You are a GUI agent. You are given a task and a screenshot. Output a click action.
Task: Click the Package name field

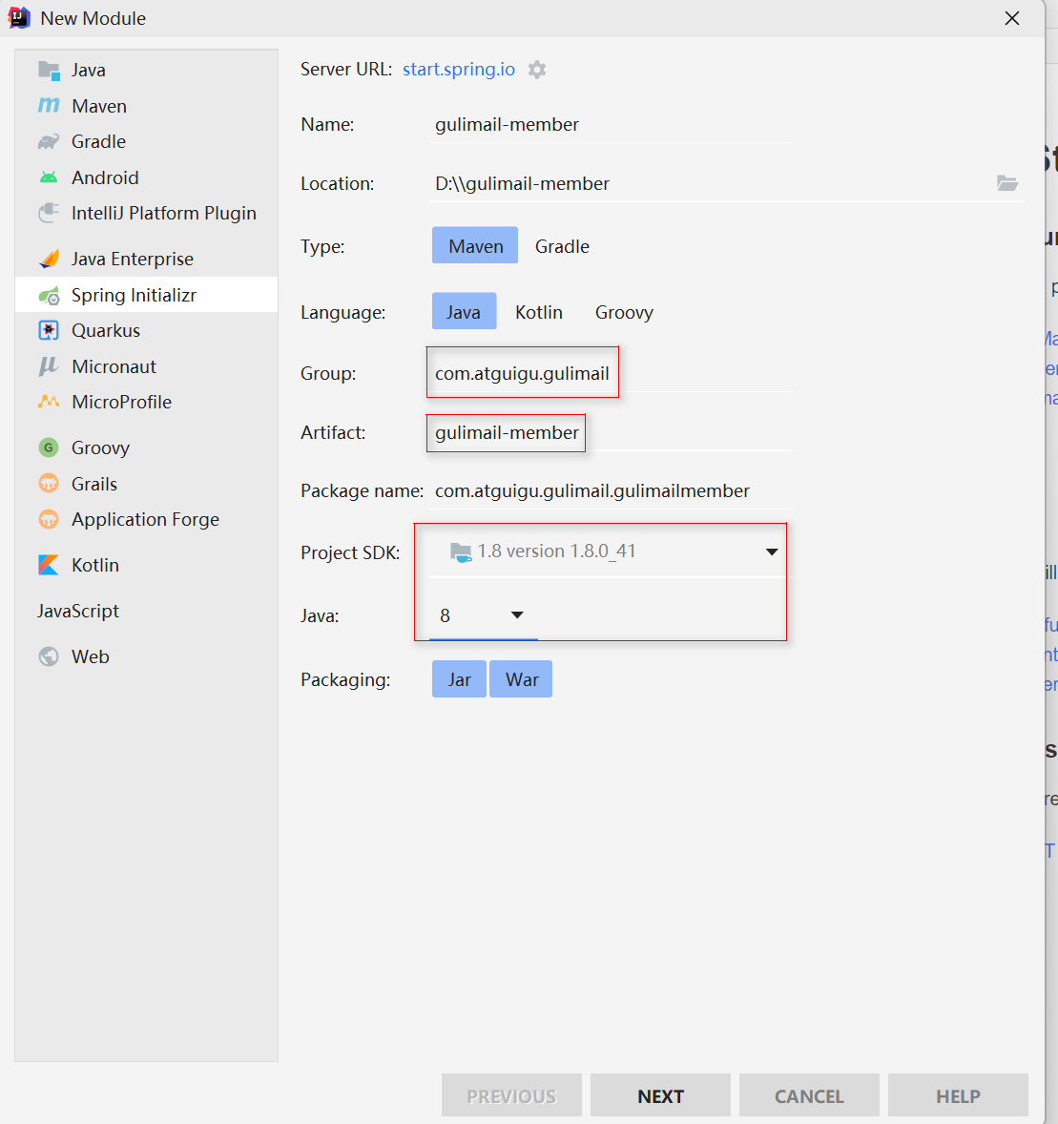point(611,491)
